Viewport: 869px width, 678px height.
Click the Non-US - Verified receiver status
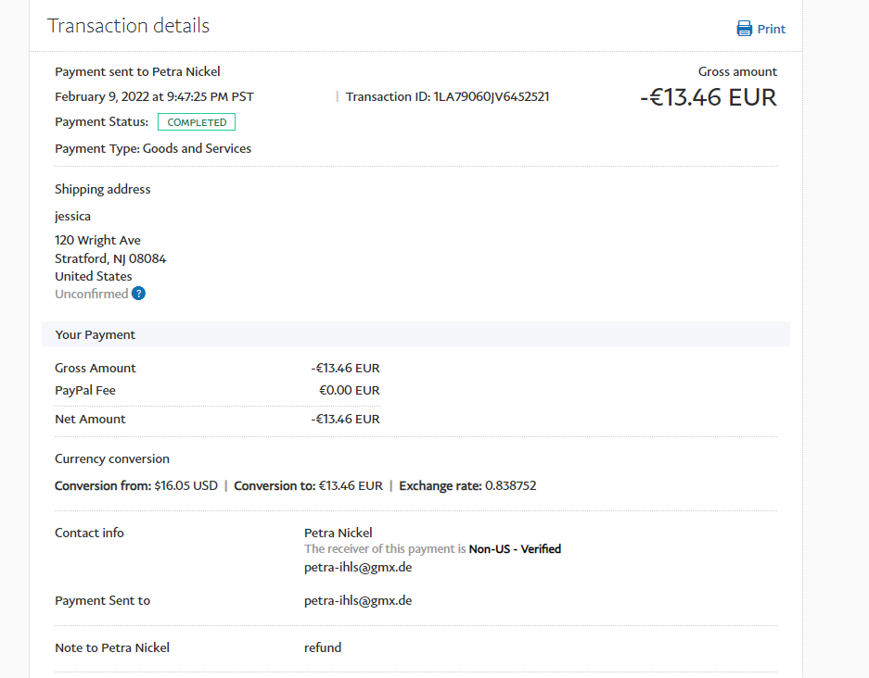tap(515, 549)
